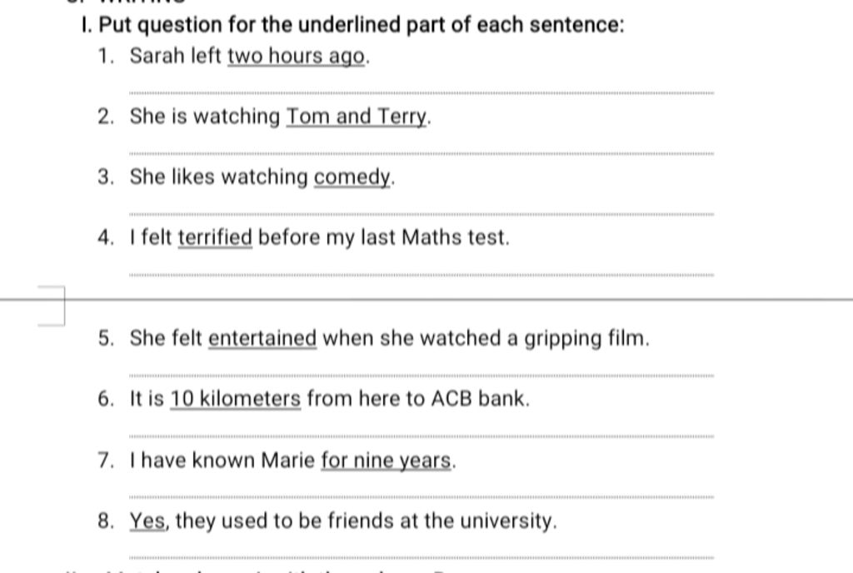Image resolution: width=853 pixels, height=573 pixels.
Task: Click the underlined word "terrified"
Action: [x=215, y=238]
